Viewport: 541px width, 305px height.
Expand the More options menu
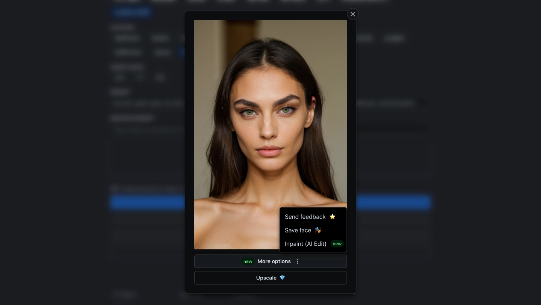tap(274, 261)
